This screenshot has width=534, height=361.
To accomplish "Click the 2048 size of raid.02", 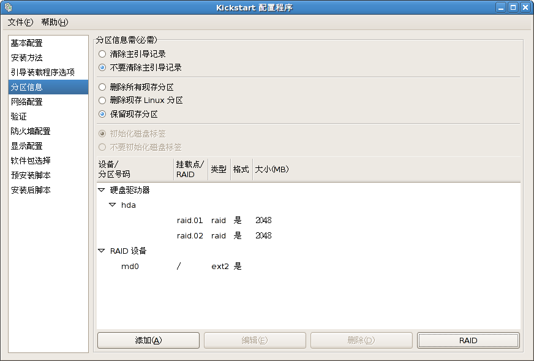I will (263, 235).
